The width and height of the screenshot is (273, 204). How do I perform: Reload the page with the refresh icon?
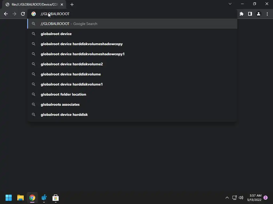tap(23, 14)
